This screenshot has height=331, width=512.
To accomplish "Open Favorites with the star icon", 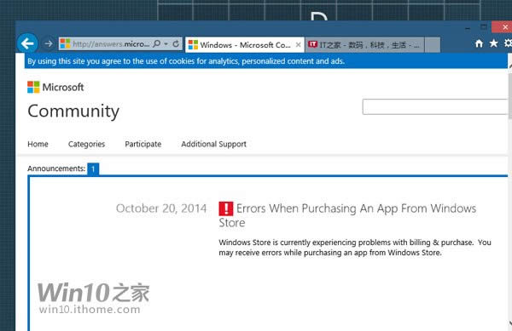I will pos(494,43).
